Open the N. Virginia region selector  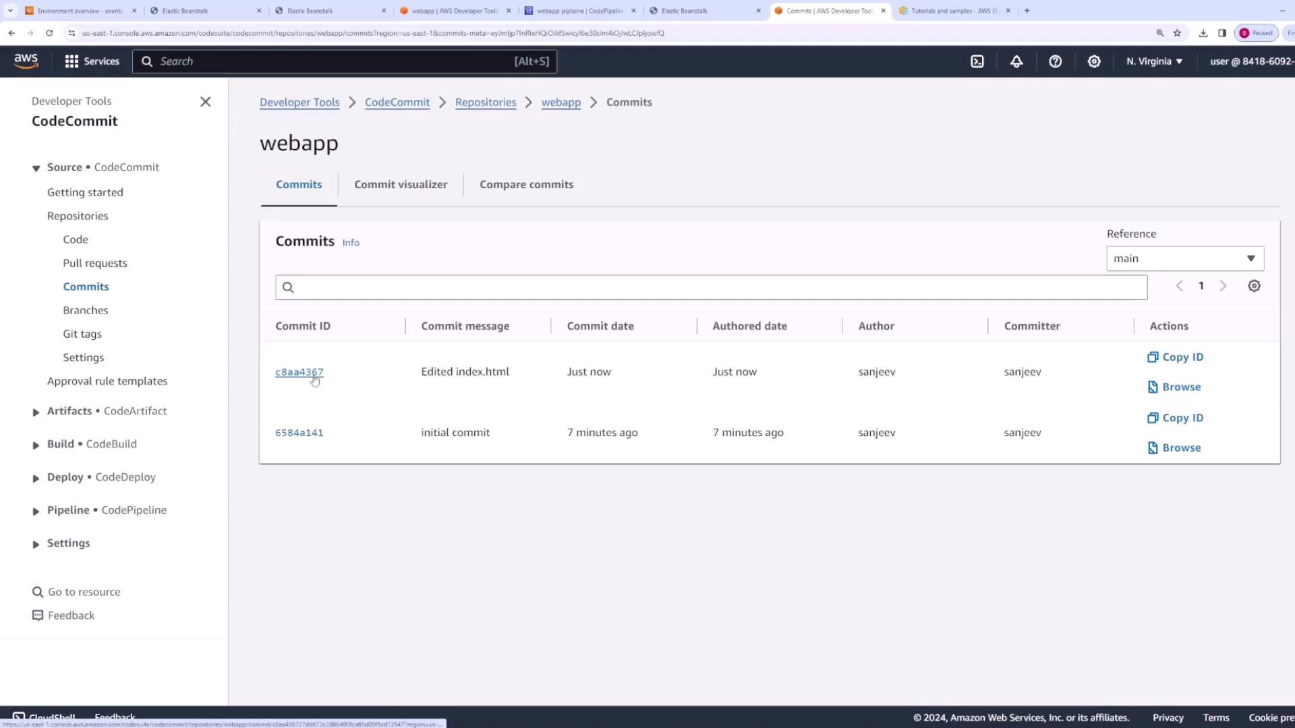pyautogui.click(x=1154, y=61)
